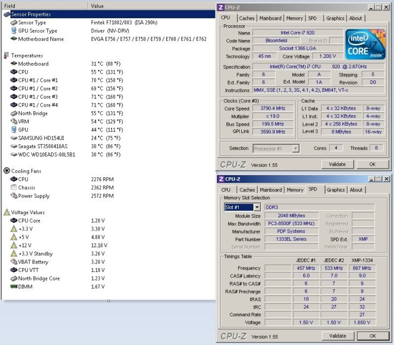Click OK in upper CPU-Z window
394x345 pixels.
(372, 164)
